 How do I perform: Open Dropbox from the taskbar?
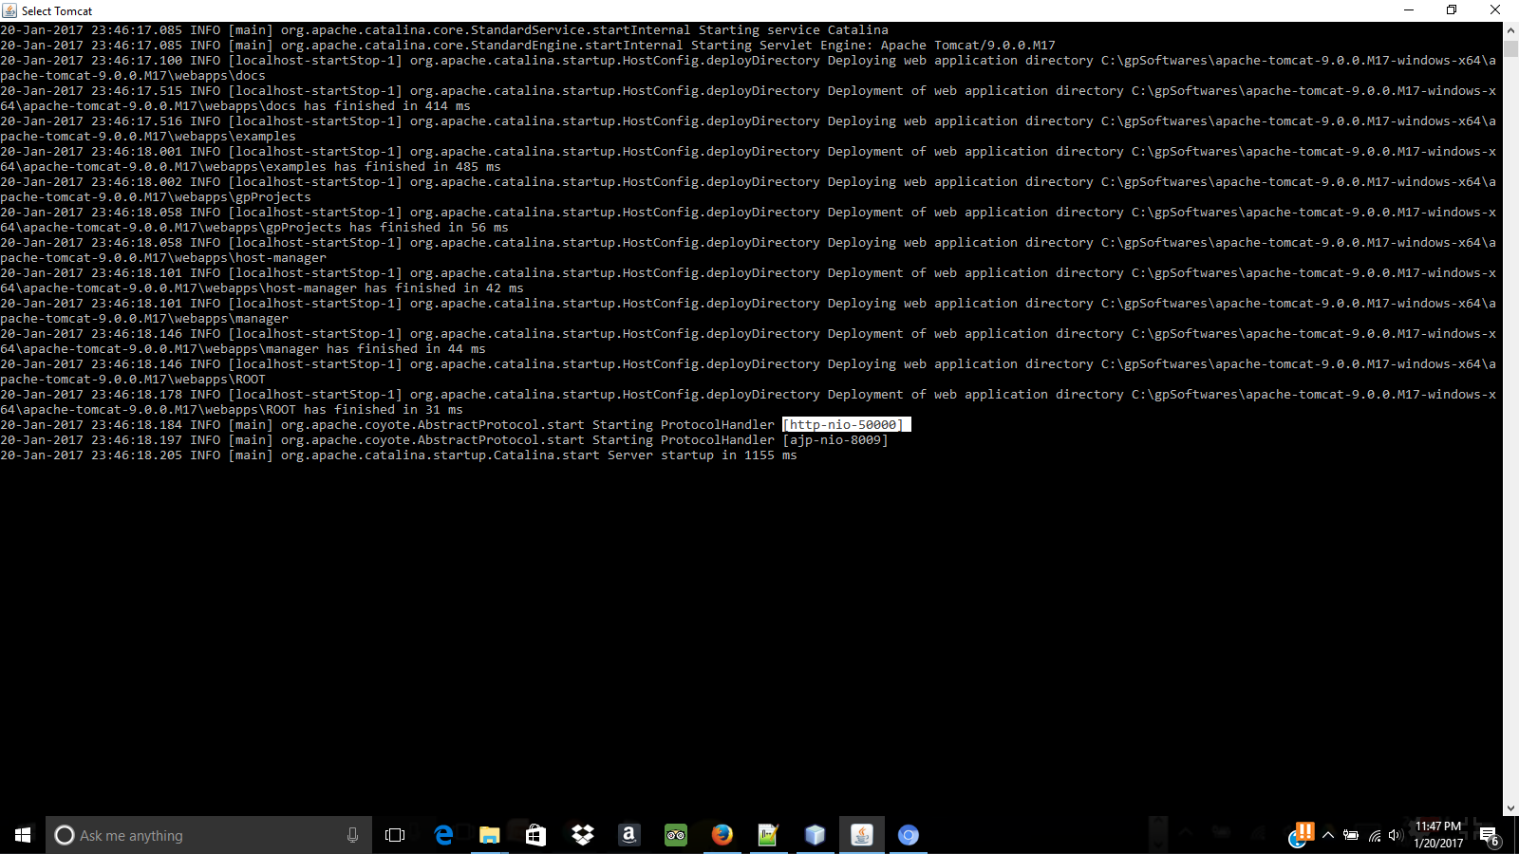582,835
